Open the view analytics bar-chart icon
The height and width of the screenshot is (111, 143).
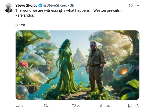pos(102,106)
